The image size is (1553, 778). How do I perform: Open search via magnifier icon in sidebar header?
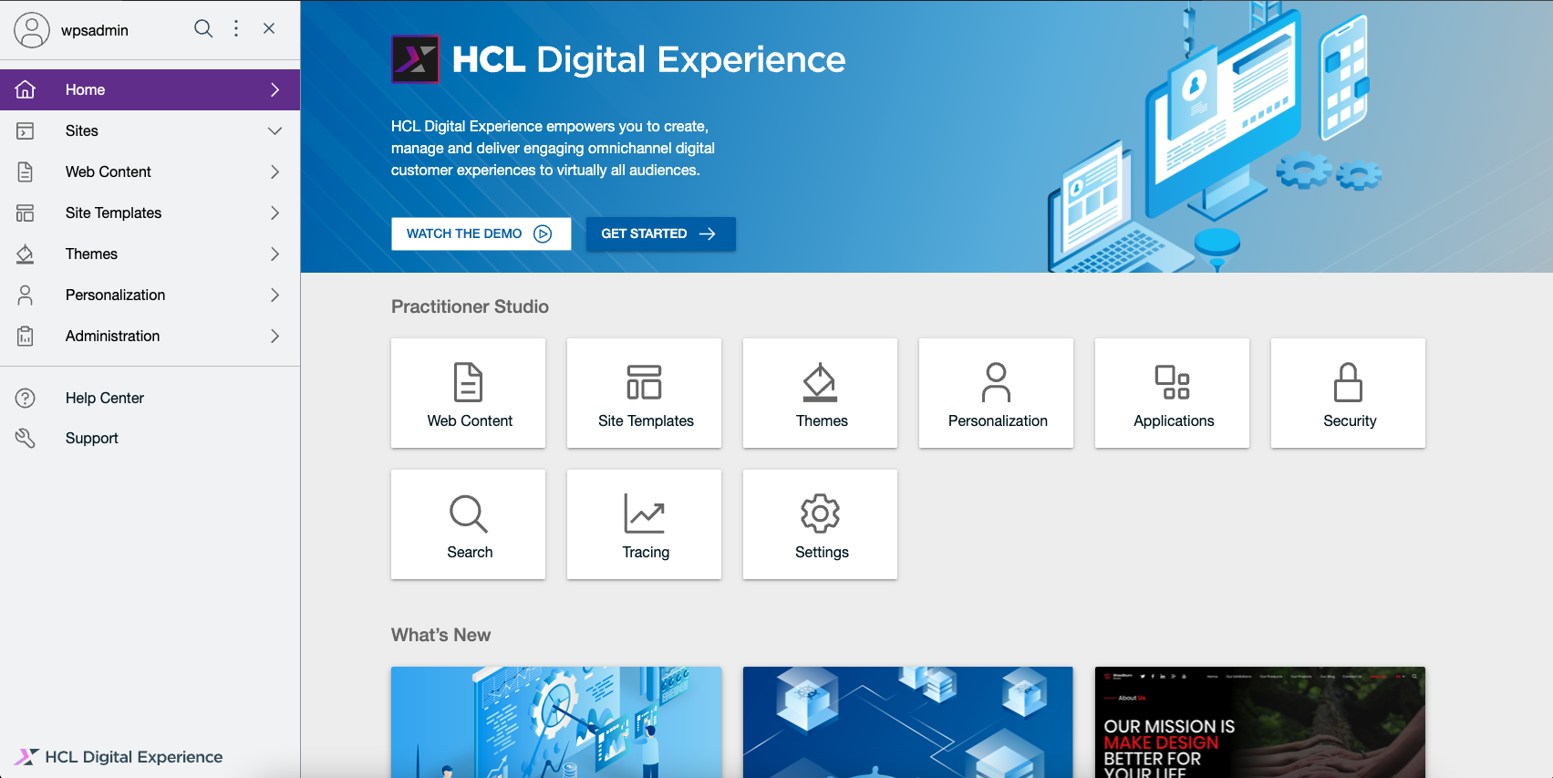[x=203, y=28]
